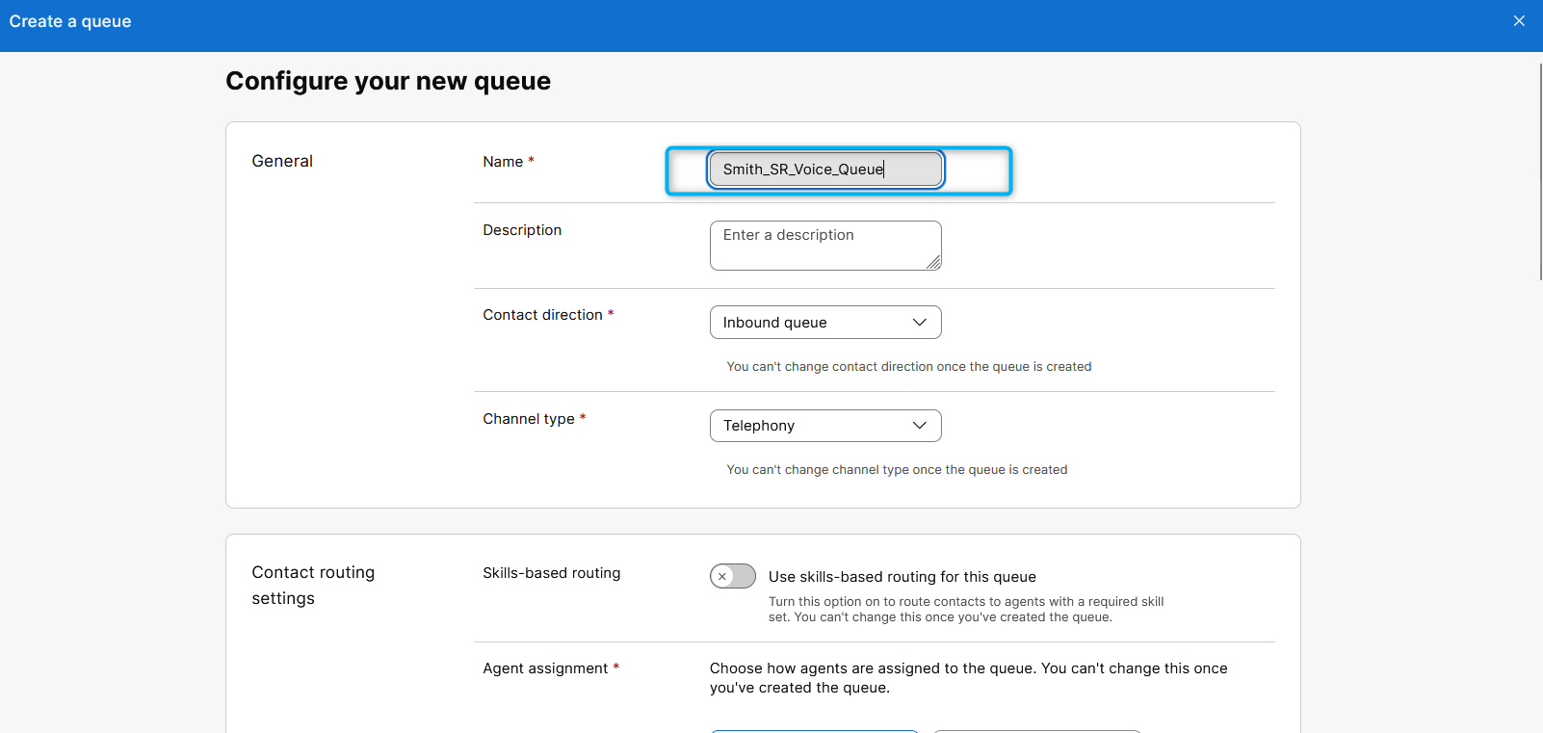Click the vertical page scrollbar
The image size is (1543, 733).
click(1539, 173)
